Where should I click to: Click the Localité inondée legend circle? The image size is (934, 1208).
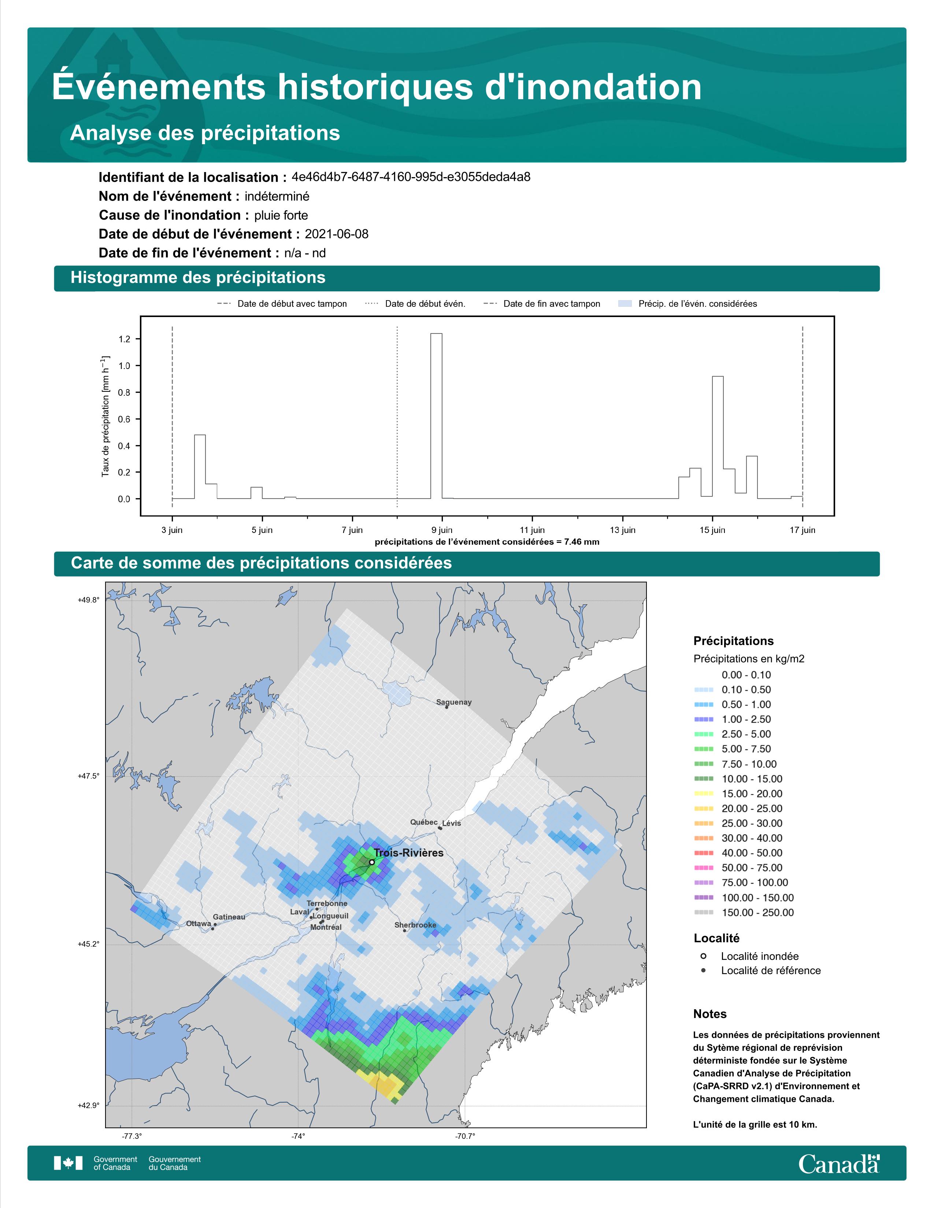703,956
